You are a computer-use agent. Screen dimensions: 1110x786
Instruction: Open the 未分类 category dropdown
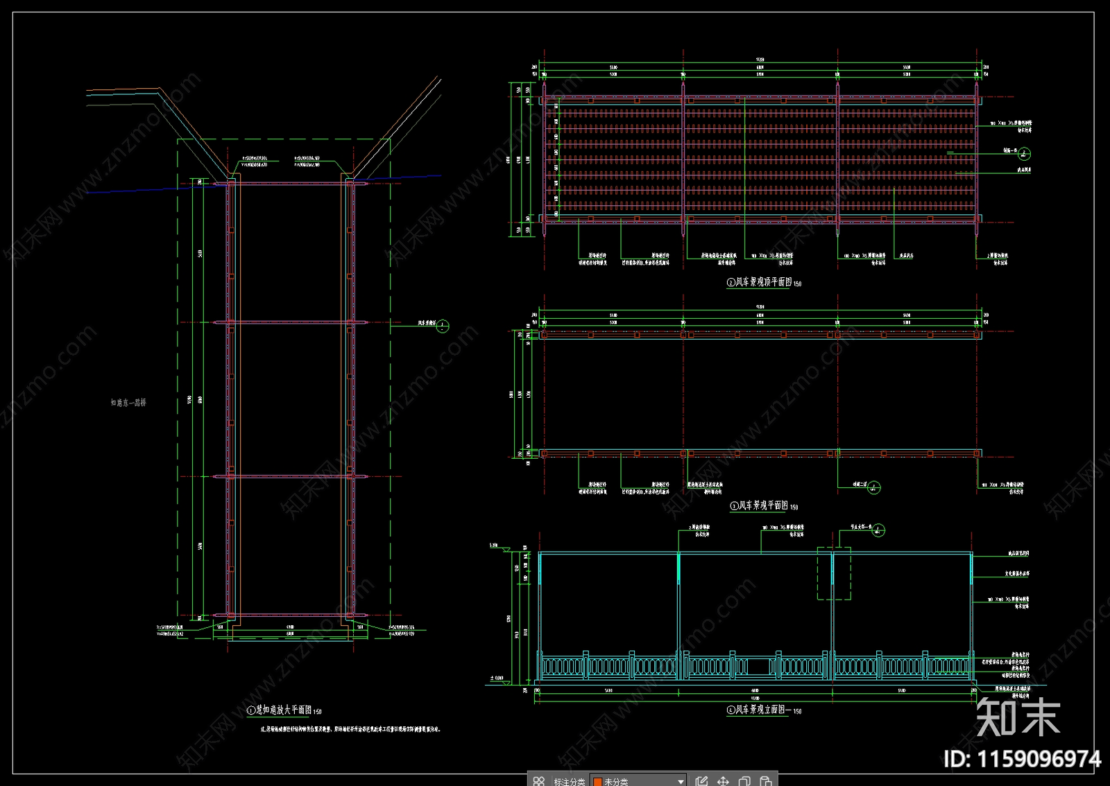[638, 781]
